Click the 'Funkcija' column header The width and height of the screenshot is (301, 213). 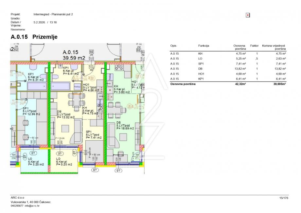[204, 46]
